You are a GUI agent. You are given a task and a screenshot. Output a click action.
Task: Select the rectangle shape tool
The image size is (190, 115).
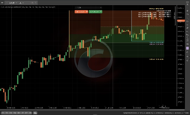(x=187, y=34)
